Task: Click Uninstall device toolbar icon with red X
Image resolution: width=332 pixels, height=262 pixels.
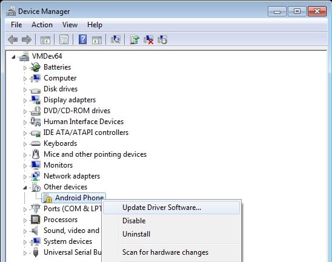Action: click(148, 39)
